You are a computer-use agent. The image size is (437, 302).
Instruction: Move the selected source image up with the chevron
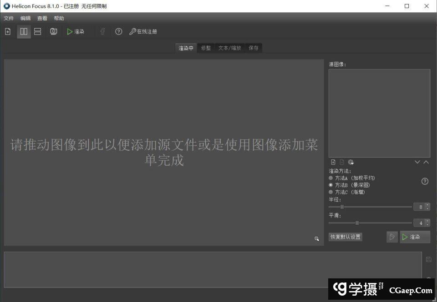point(426,162)
